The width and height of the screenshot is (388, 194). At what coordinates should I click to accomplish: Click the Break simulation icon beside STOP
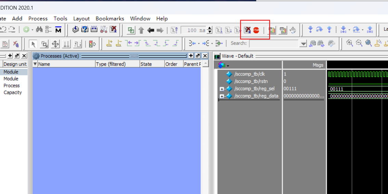247,30
